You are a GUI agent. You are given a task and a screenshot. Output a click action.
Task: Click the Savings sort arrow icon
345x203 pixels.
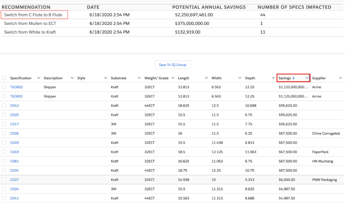293,78
